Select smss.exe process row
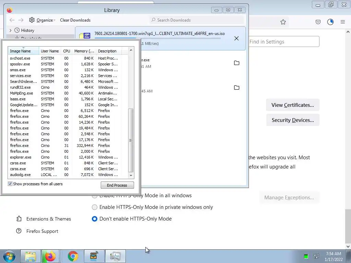The image size is (351, 263). click(x=68, y=70)
